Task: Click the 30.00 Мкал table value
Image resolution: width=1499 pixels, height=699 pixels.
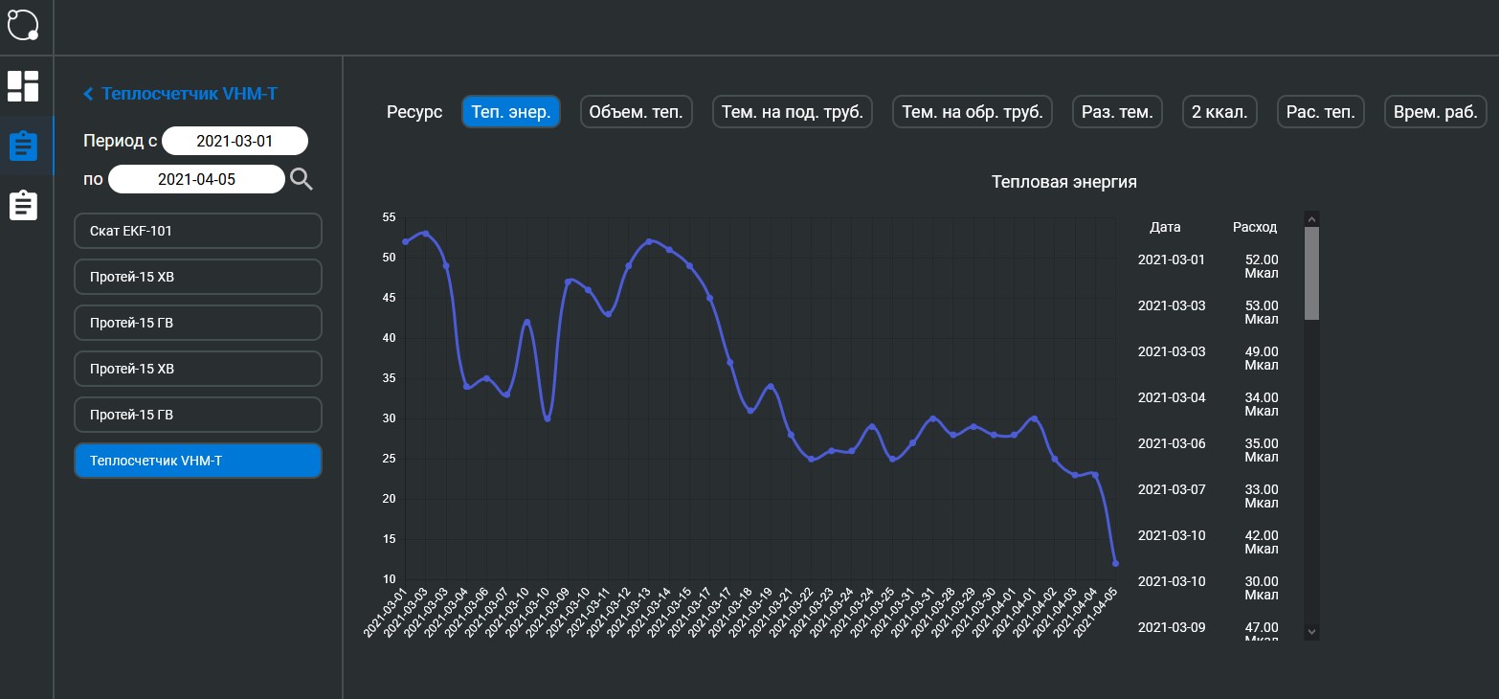Action: pos(1262,588)
